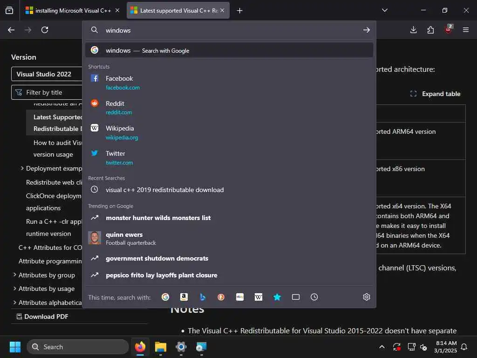Search this time with Amazon icon
The width and height of the screenshot is (477, 358).
tap(184, 297)
